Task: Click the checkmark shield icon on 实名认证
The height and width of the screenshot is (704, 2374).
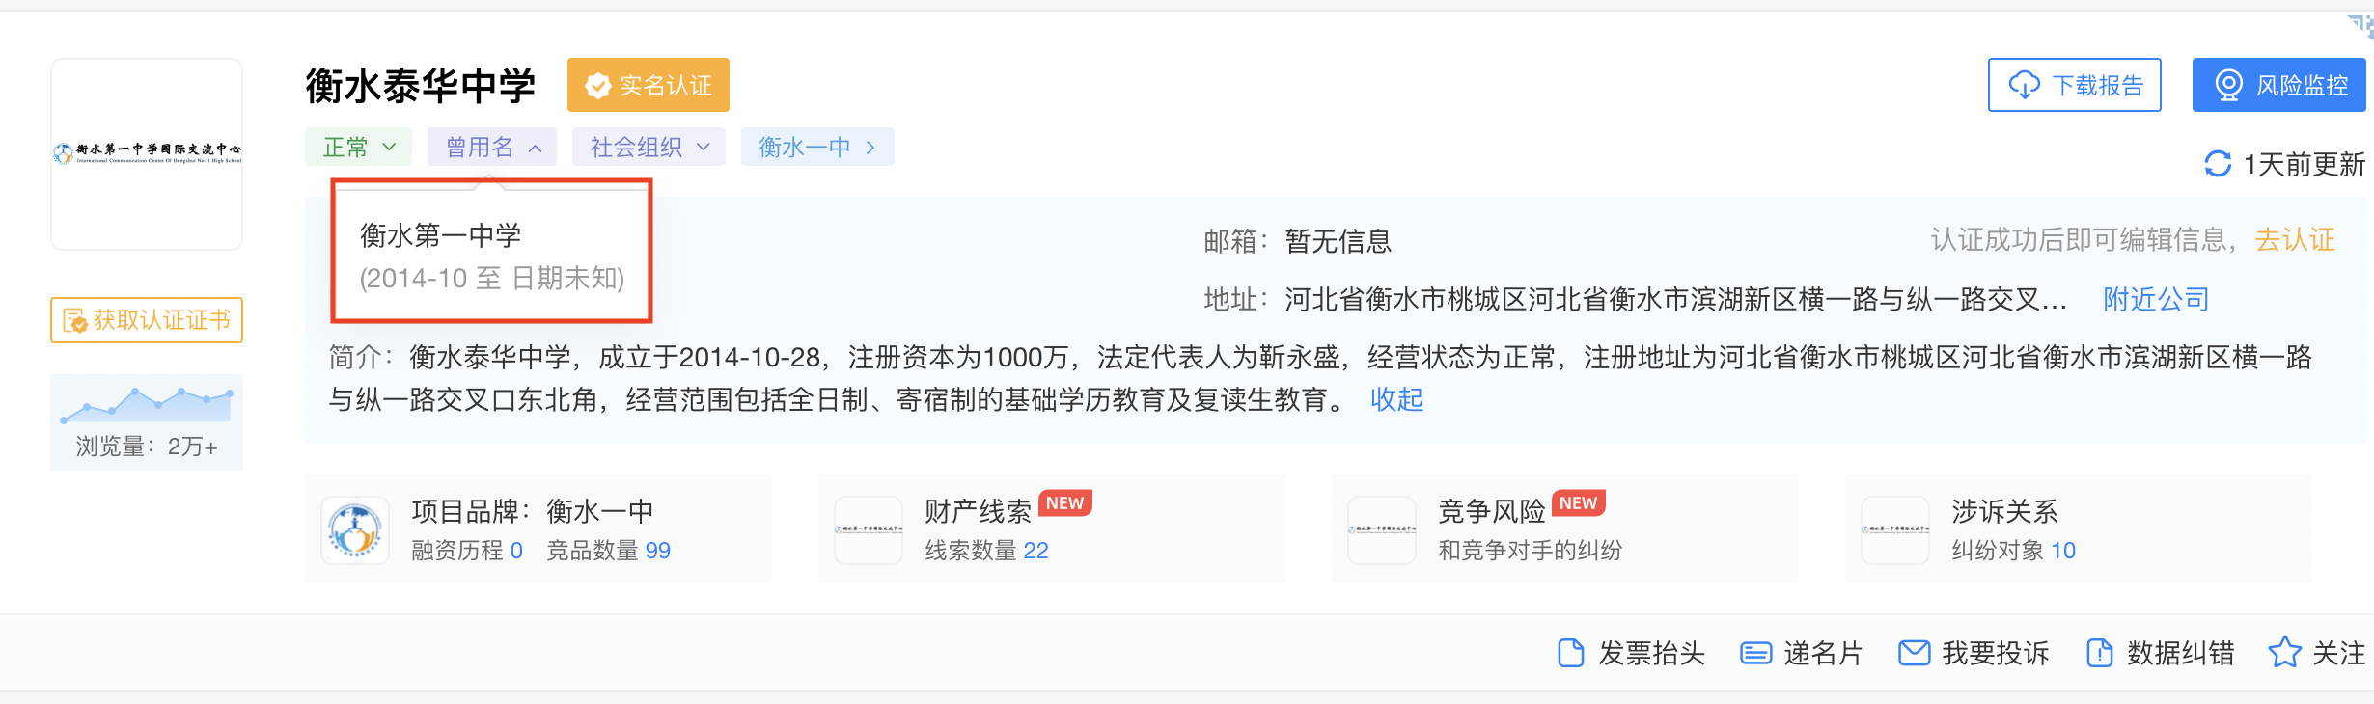Action: [597, 86]
